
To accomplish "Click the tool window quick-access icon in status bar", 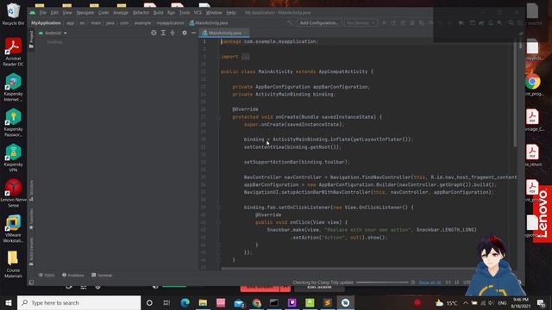I will click(31, 282).
